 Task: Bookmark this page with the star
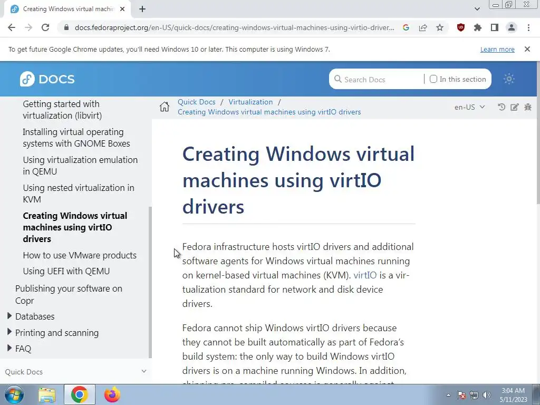click(440, 27)
